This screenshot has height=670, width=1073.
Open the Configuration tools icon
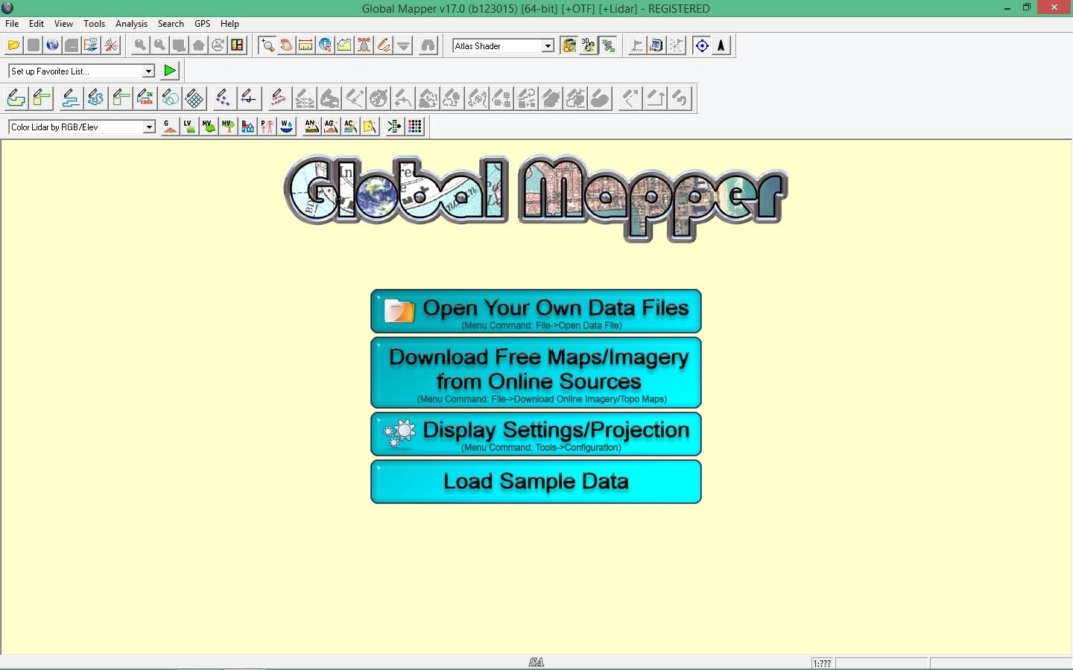[x=111, y=45]
